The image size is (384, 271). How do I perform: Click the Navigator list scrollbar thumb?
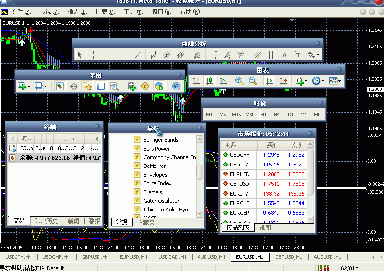[x=200, y=172]
